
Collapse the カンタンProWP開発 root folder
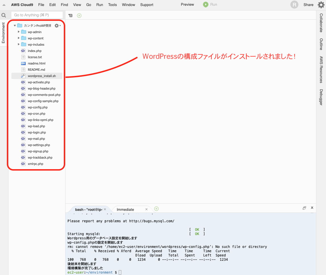point(15,26)
